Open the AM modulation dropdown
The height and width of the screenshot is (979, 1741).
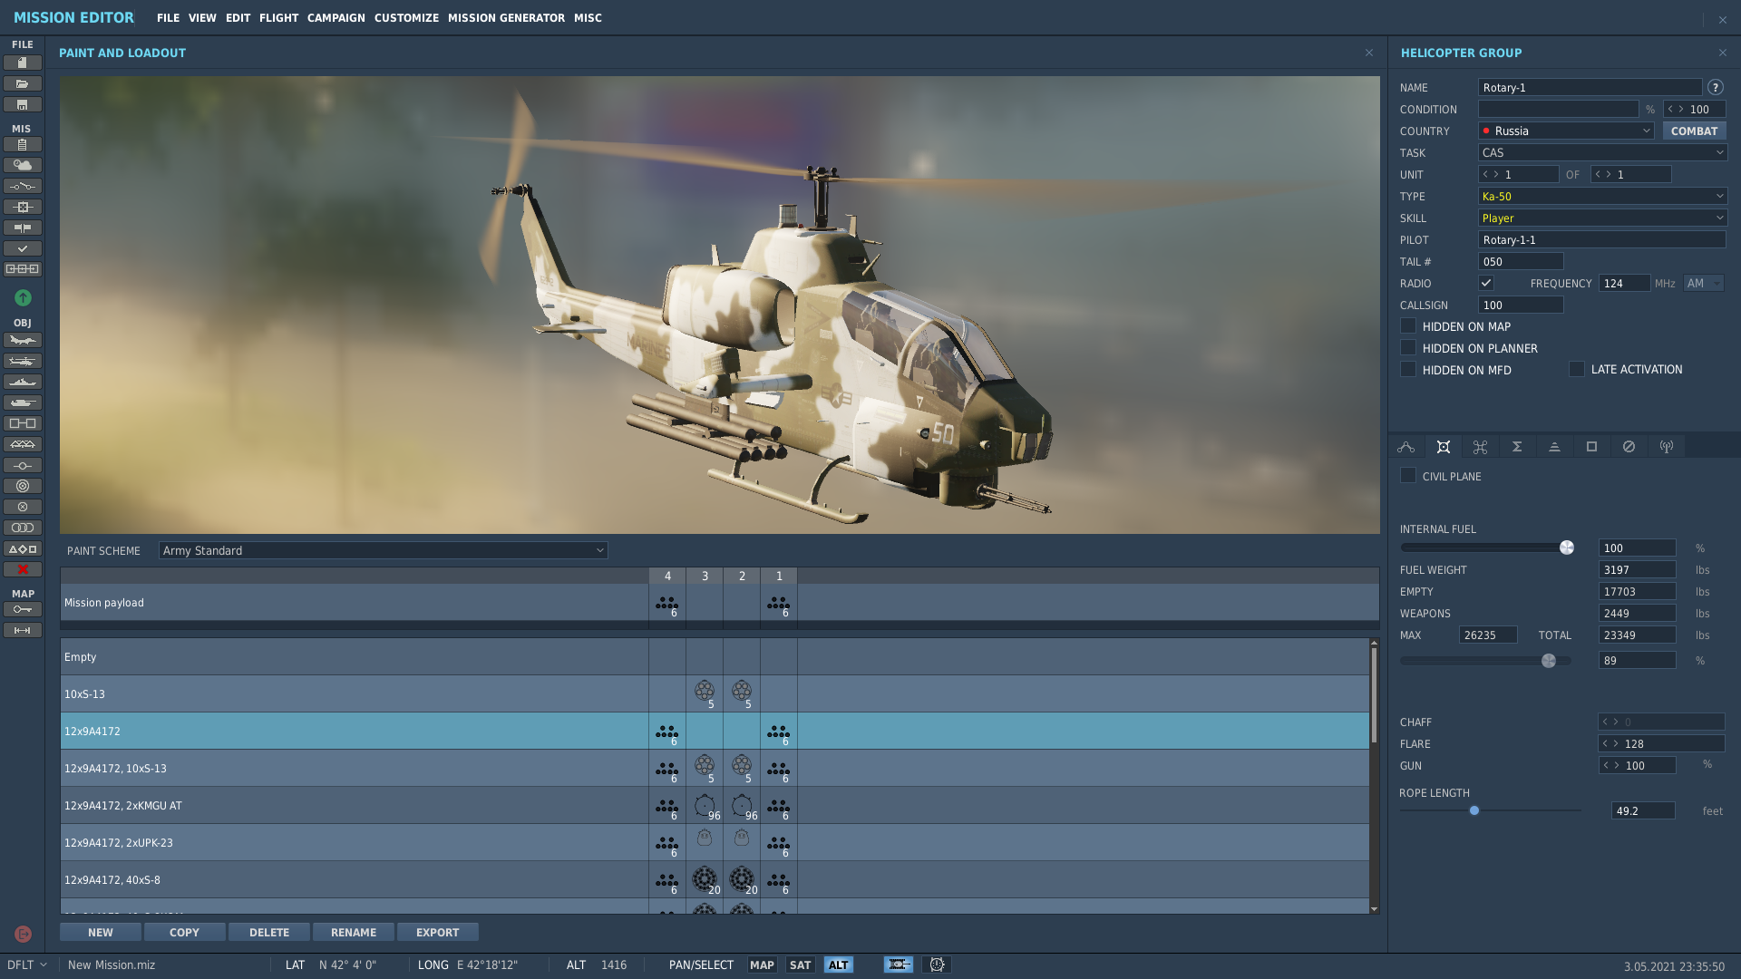1704,283
